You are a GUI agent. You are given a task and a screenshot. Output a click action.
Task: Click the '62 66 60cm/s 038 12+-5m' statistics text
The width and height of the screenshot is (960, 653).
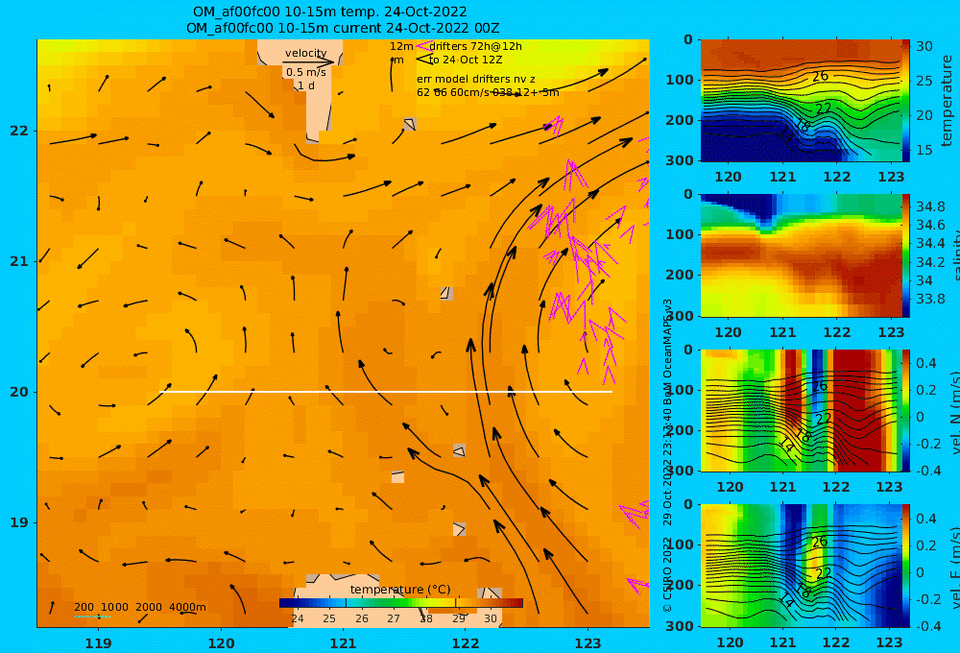click(488, 92)
